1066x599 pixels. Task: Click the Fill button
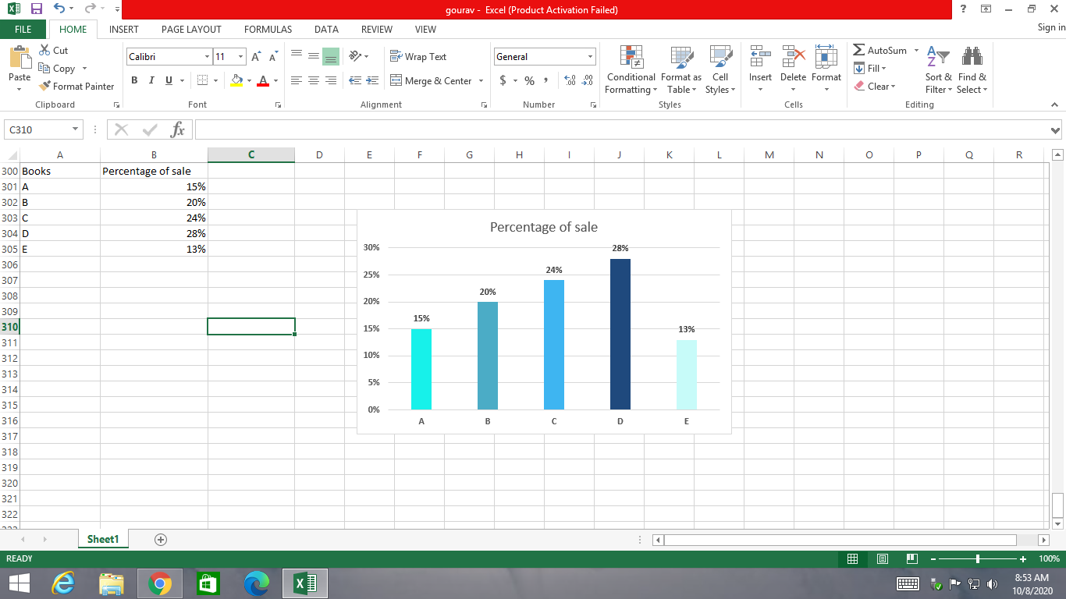click(x=871, y=69)
